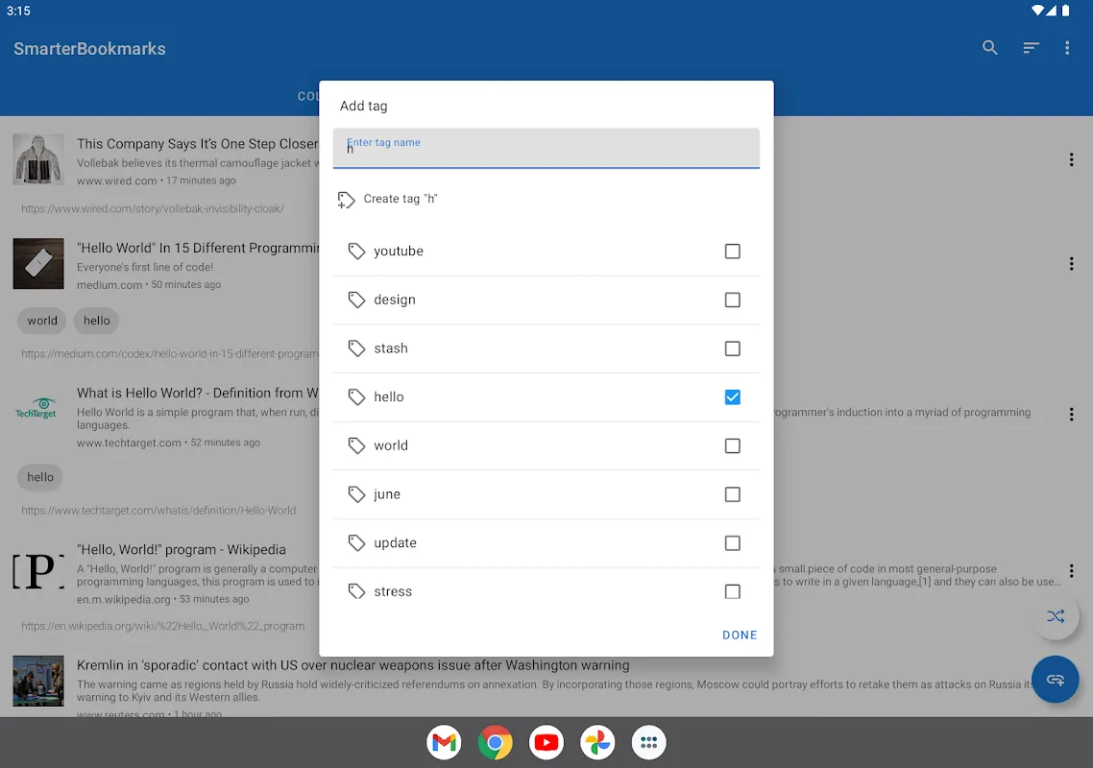Open search in SmarterBookmarks toolbar
Image resolution: width=1093 pixels, height=768 pixels.
pos(989,48)
